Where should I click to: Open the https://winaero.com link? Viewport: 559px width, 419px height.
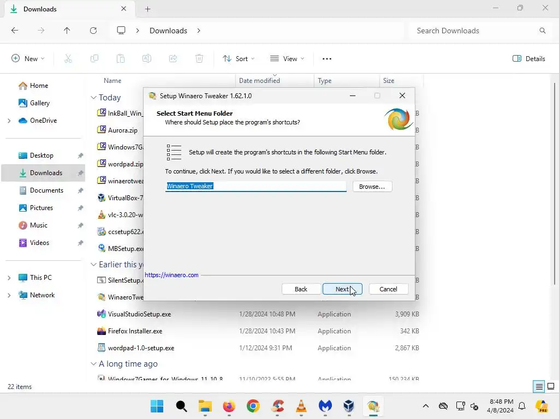tap(171, 275)
